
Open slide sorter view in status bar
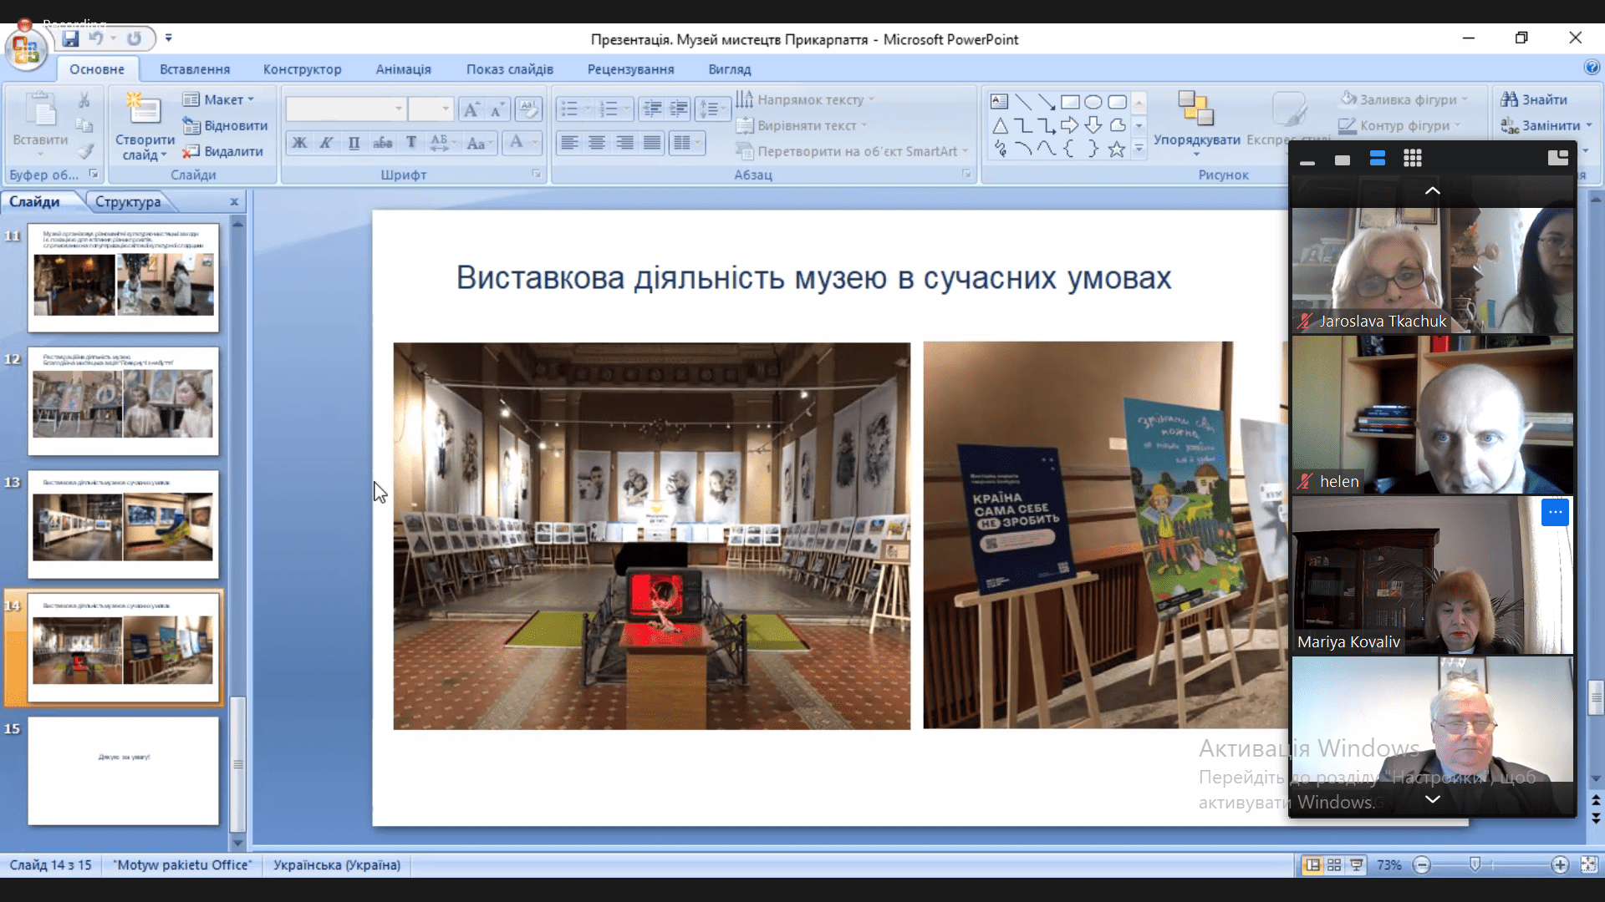point(1334,865)
